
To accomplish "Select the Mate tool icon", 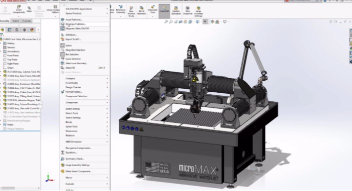I will [x=29, y=9].
